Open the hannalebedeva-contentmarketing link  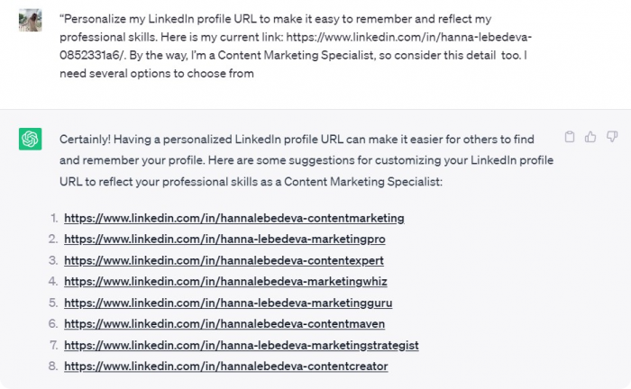click(x=234, y=218)
